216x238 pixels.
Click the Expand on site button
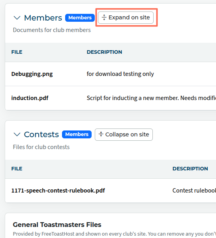coord(126,17)
